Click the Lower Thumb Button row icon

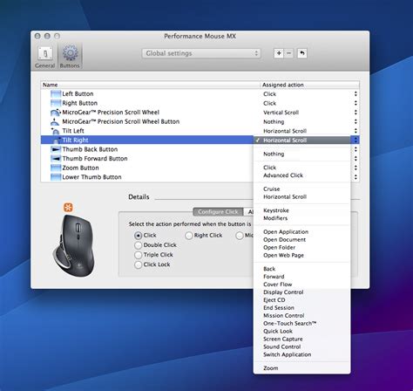56,177
